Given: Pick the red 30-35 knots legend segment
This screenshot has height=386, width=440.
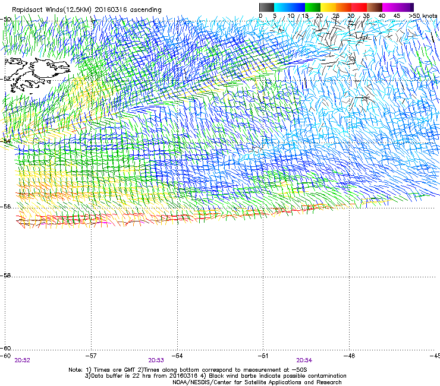Looking at the screenshot, I should [359, 7].
